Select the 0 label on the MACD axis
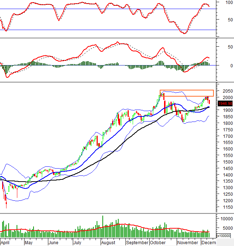The height and width of the screenshot is (246, 234). pos(226,66)
